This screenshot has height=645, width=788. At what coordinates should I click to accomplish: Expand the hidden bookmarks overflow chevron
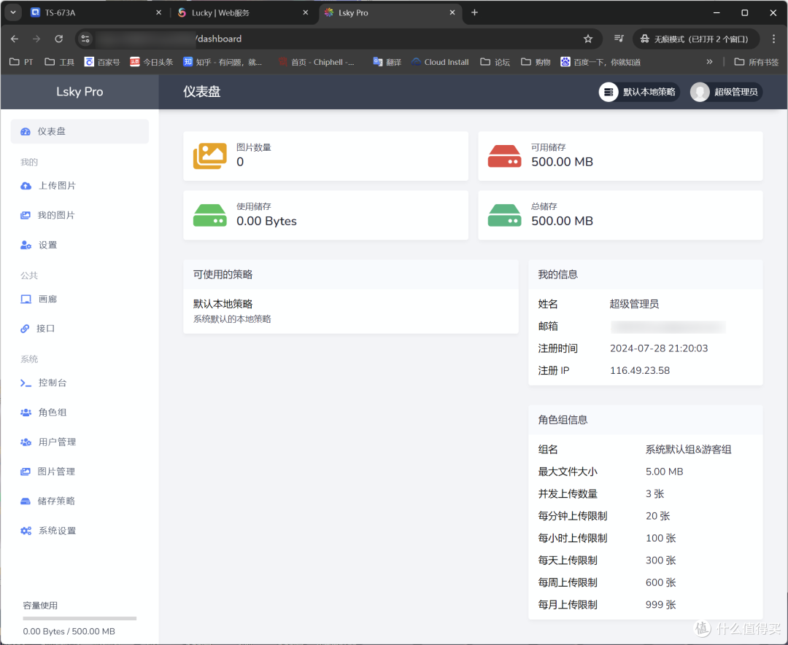[709, 62]
